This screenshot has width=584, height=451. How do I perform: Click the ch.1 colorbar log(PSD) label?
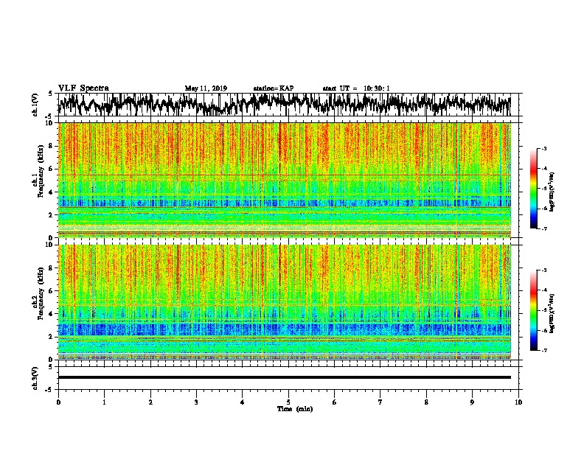click(552, 192)
